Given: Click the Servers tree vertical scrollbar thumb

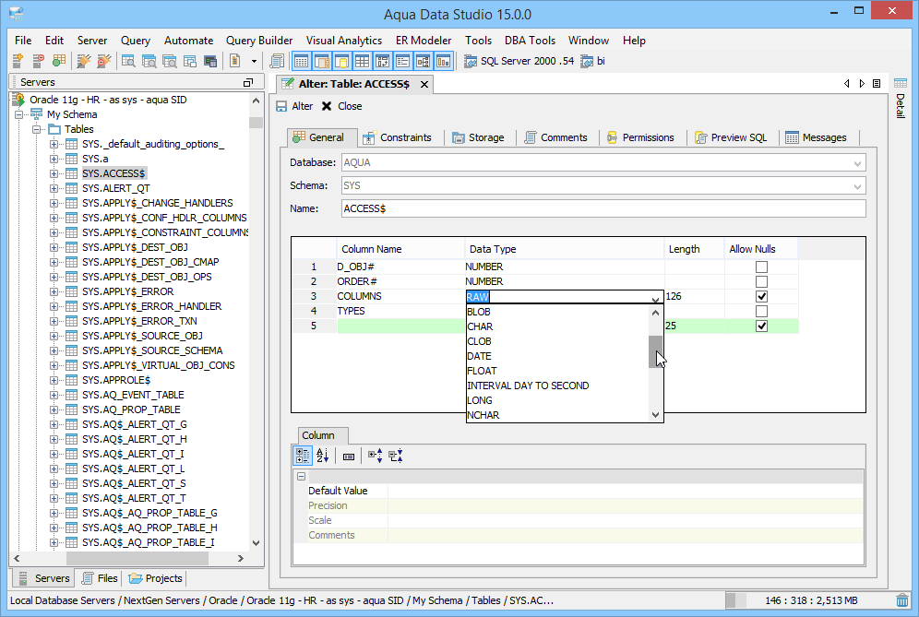Looking at the screenshot, I should [257, 122].
